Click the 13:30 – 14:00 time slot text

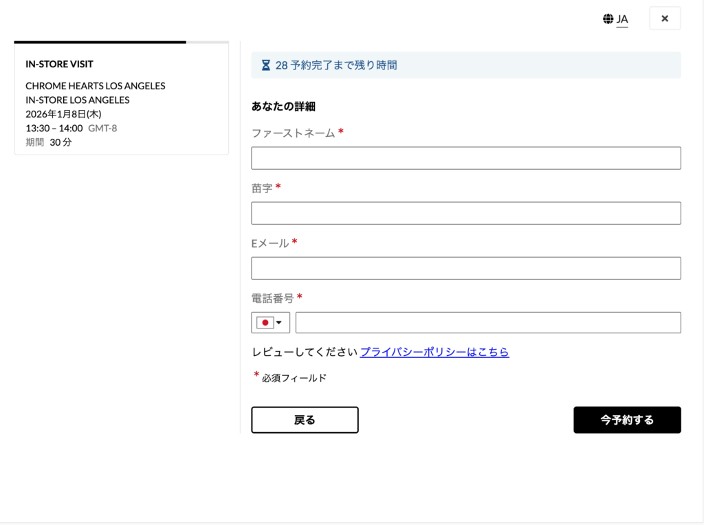pos(54,128)
